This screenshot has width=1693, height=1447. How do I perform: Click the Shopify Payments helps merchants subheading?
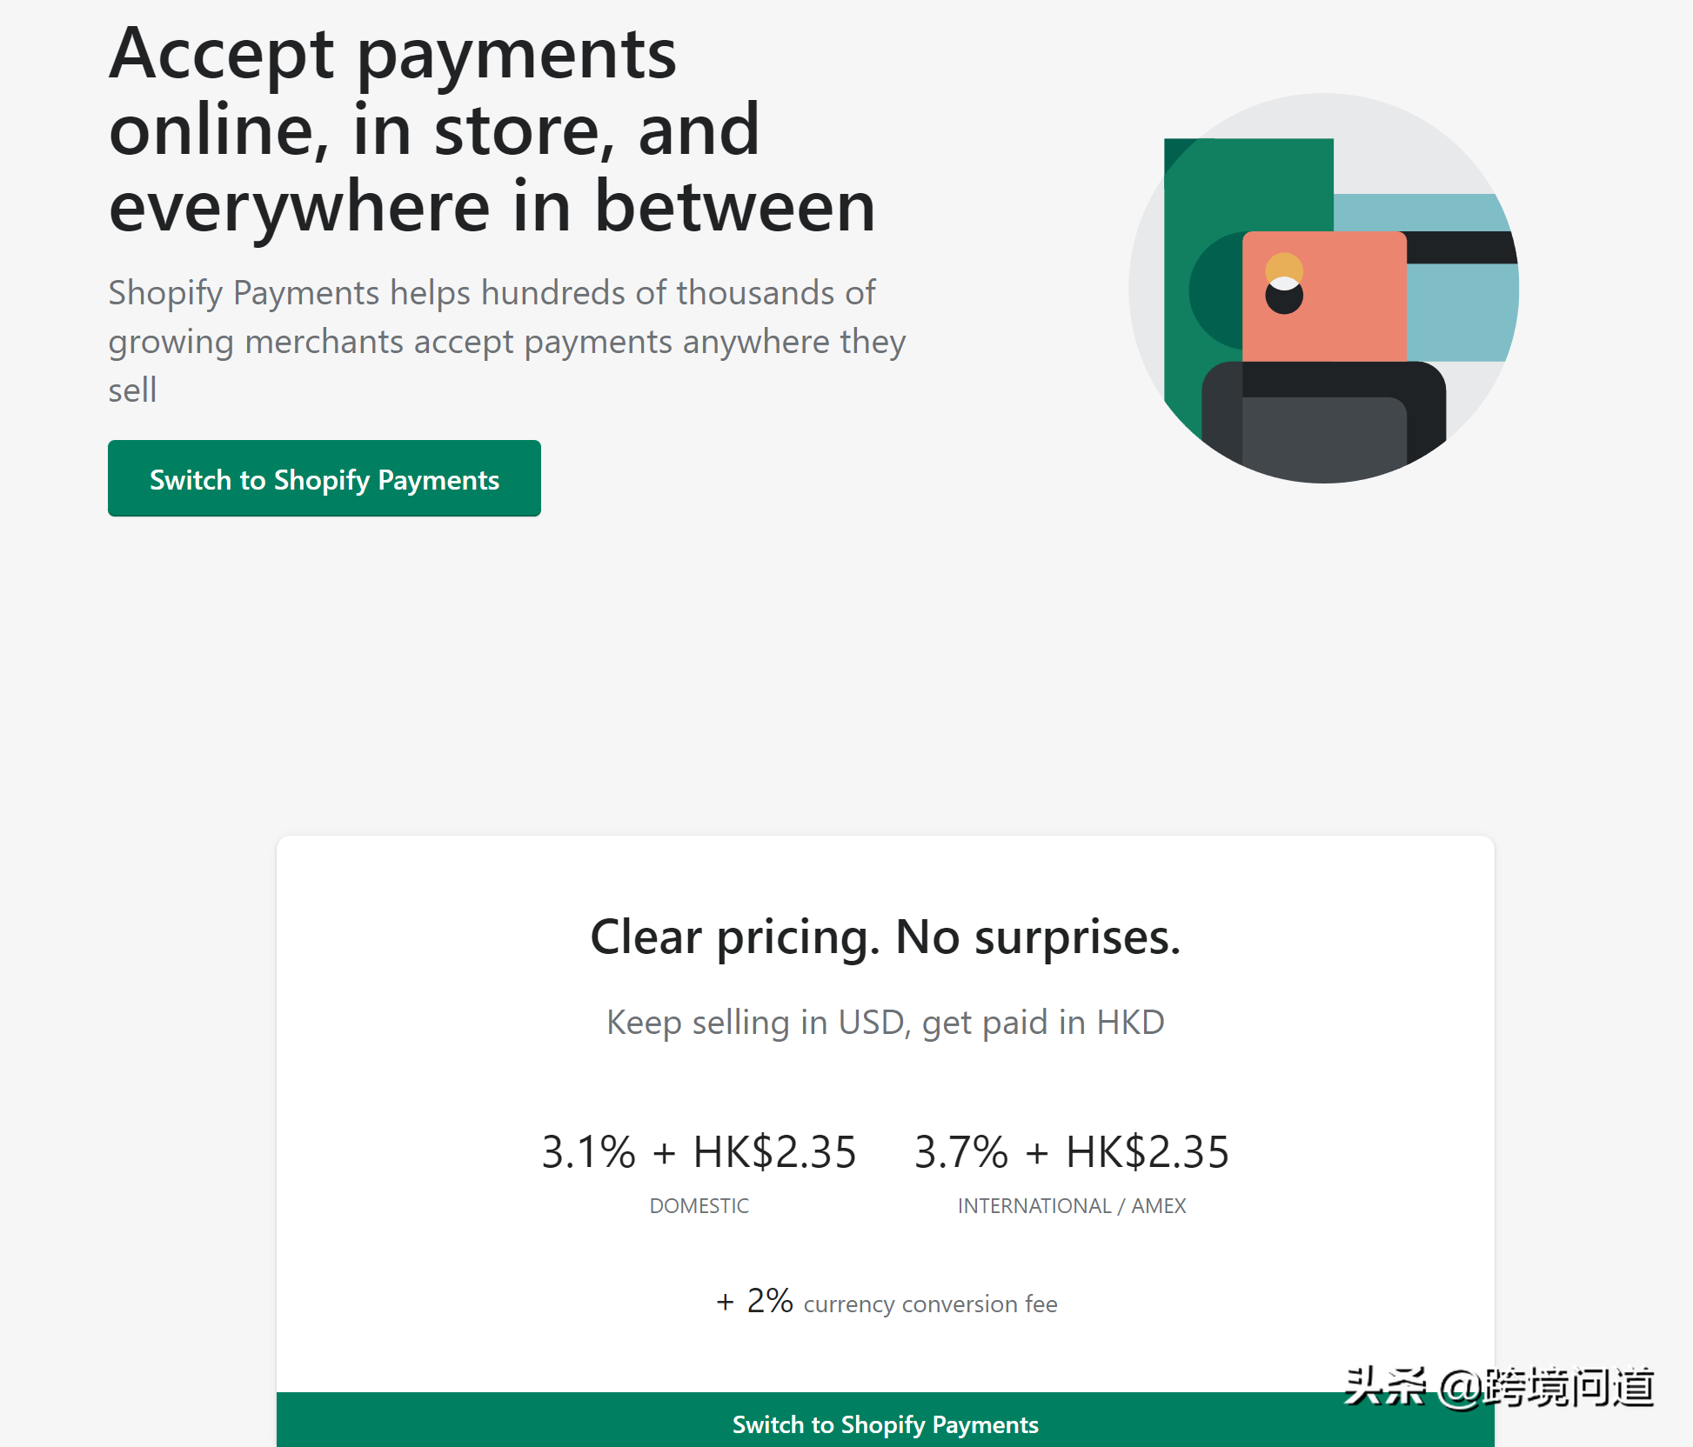coord(506,341)
